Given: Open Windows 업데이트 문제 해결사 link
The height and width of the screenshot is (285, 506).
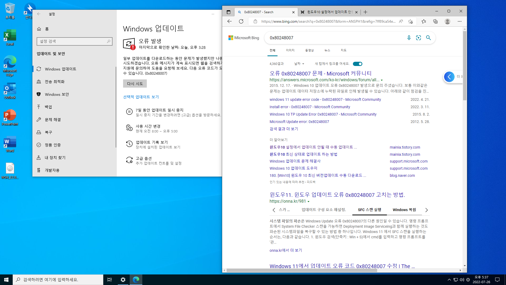Looking at the screenshot, I should tap(295, 161).
